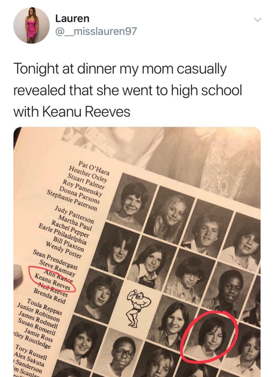Image resolution: width=274 pixels, height=377 pixels.
Task: Click the name Earle Philadelphia
Action: (x=62, y=234)
